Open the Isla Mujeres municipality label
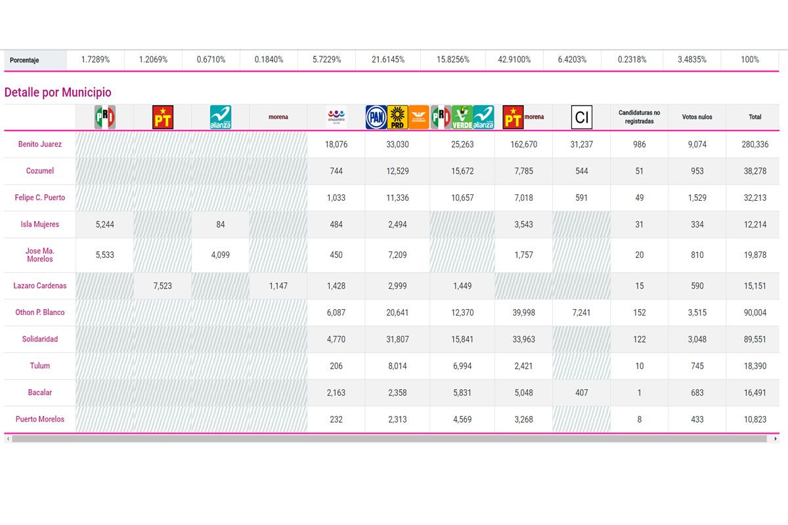Screen dimensions: 788x525 [x=40, y=224]
